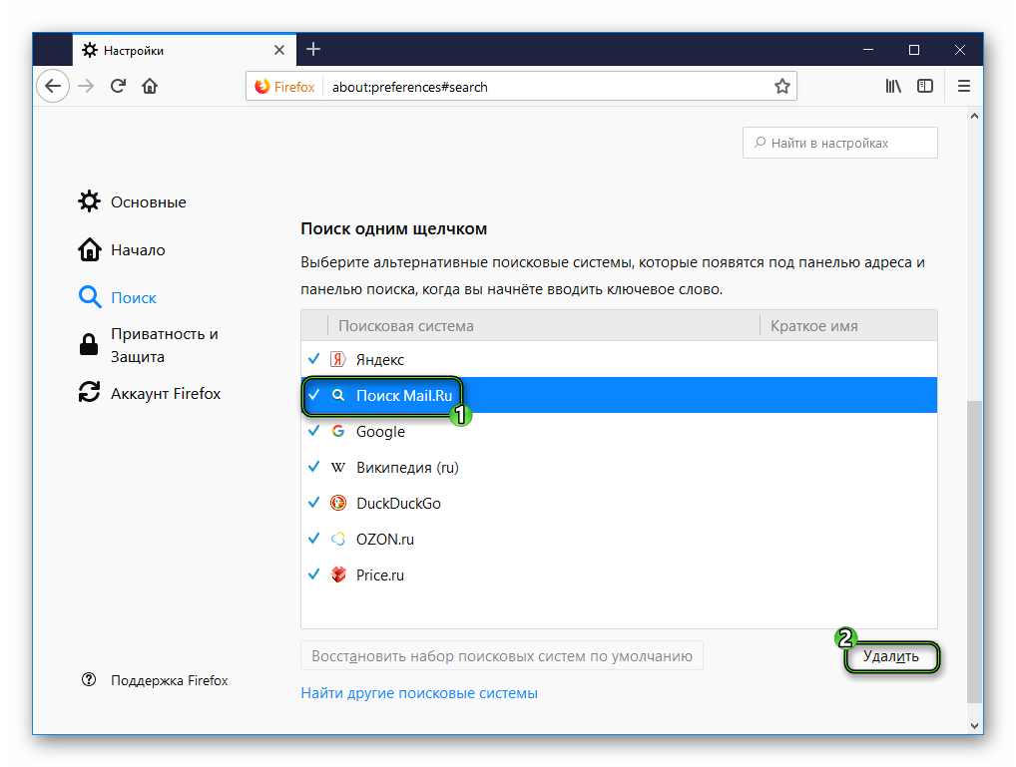1016x767 pixels.
Task: Click the back arrow button
Action: click(54, 86)
